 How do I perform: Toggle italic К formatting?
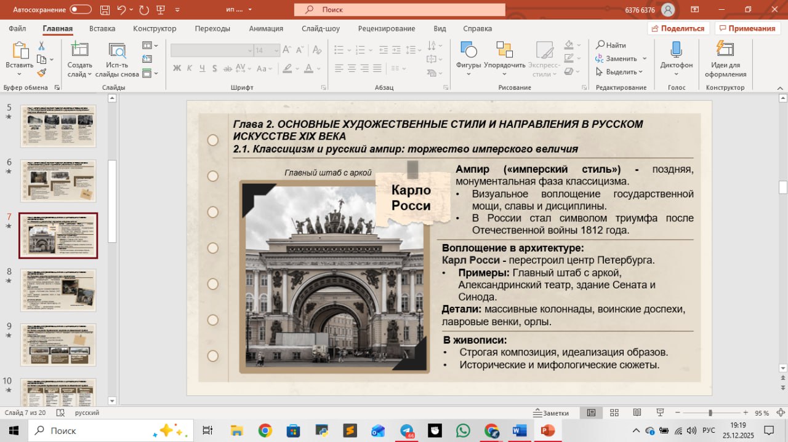point(190,68)
